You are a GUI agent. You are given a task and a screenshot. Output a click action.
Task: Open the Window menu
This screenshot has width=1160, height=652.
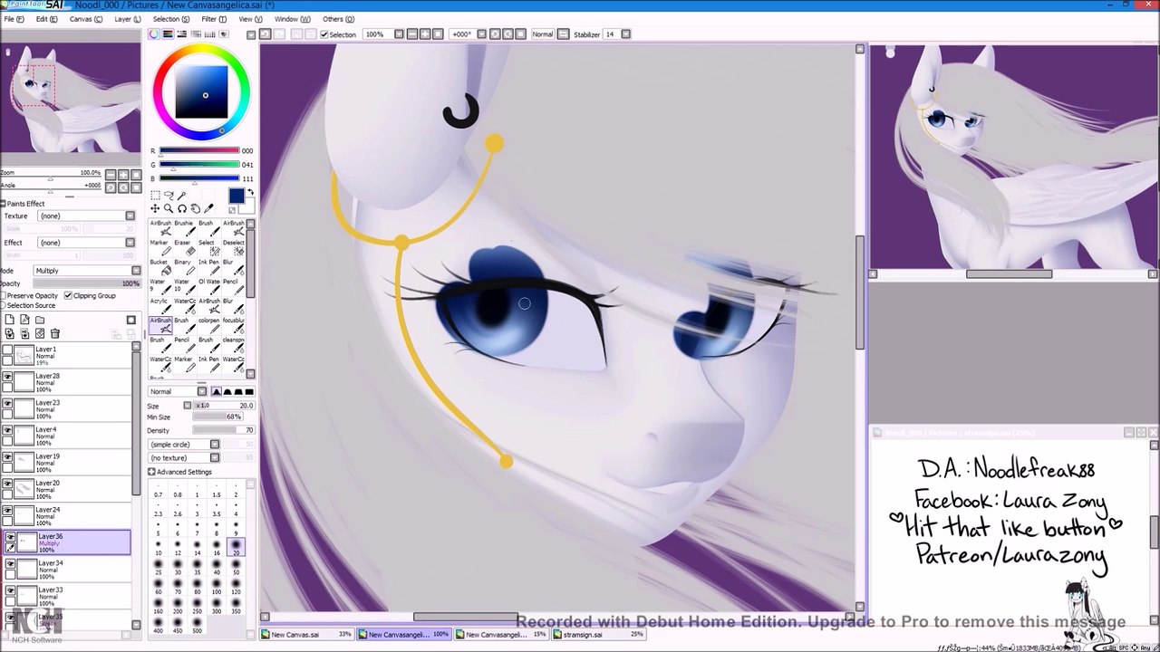click(292, 19)
